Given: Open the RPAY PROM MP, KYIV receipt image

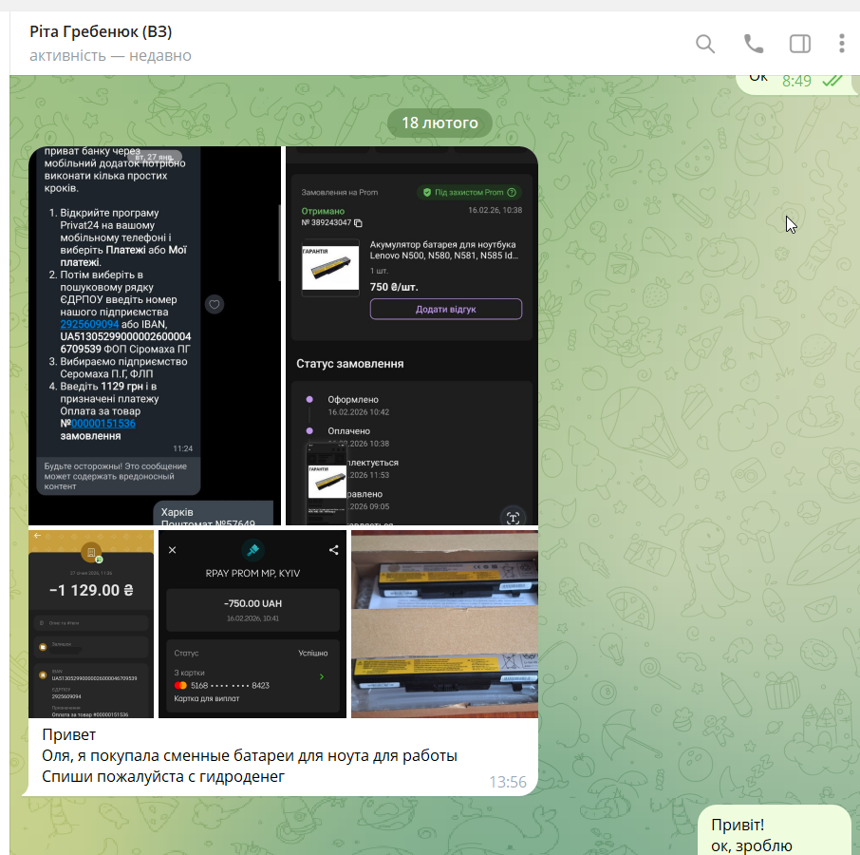Looking at the screenshot, I should 252,624.
